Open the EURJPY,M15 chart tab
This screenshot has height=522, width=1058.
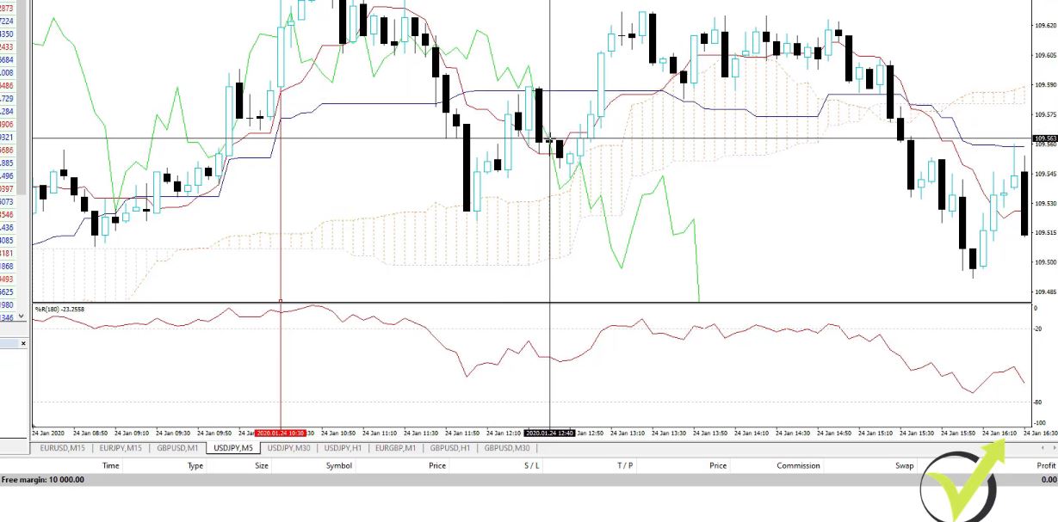pos(122,448)
